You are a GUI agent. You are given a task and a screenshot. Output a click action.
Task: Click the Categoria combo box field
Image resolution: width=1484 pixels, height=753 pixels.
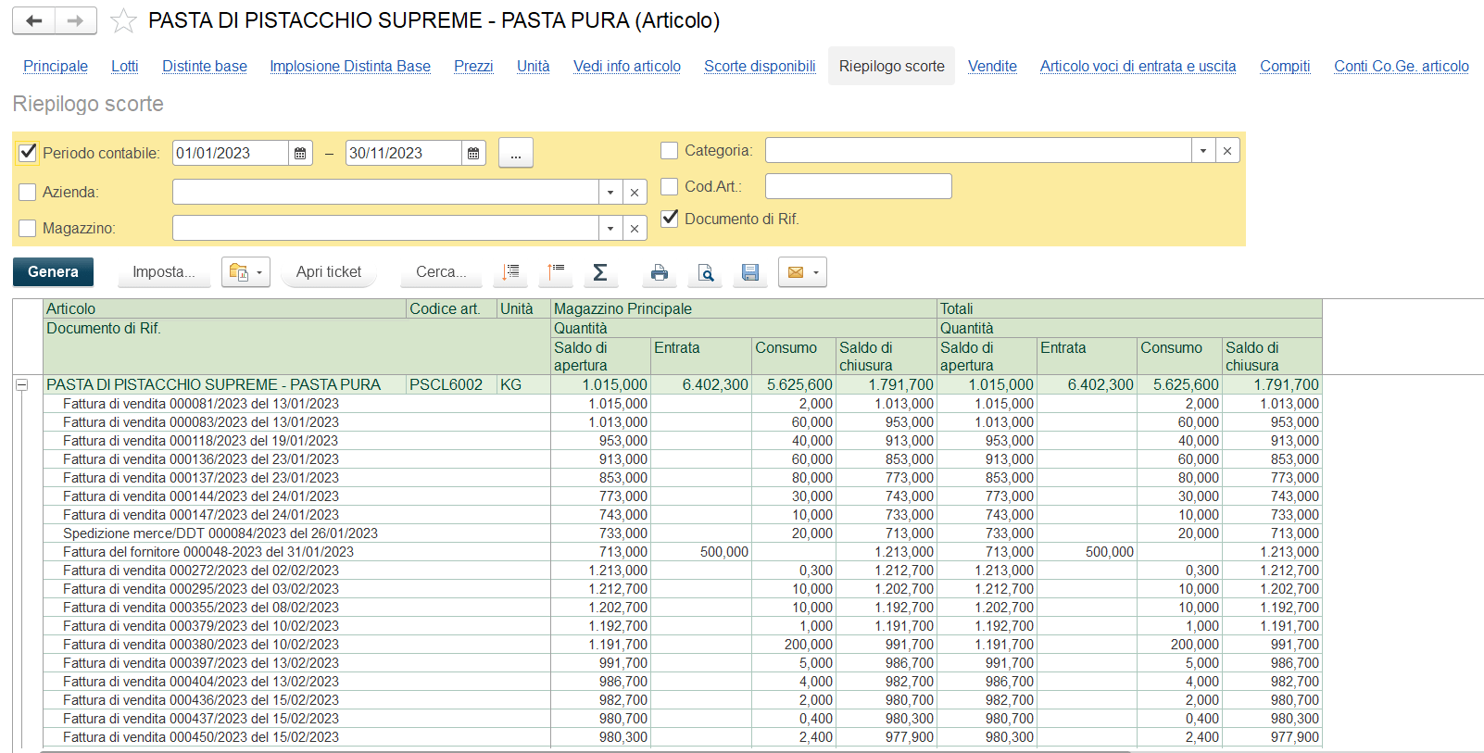(x=978, y=150)
